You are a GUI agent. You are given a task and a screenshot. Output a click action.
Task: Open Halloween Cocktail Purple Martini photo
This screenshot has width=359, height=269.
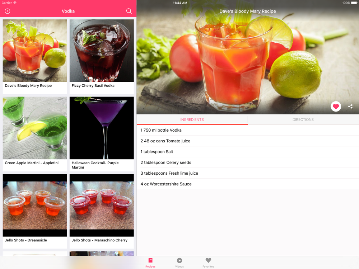(x=102, y=128)
